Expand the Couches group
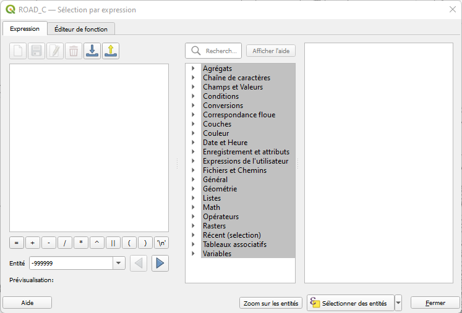This screenshot has height=313, width=462. pyautogui.click(x=193, y=124)
